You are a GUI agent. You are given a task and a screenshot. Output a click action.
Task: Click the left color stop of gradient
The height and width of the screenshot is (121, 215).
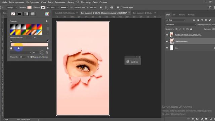tap(11, 48)
